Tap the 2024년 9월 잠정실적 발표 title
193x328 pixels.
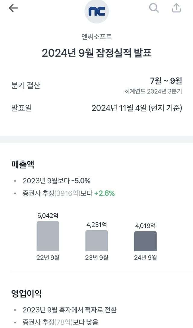coord(96,53)
